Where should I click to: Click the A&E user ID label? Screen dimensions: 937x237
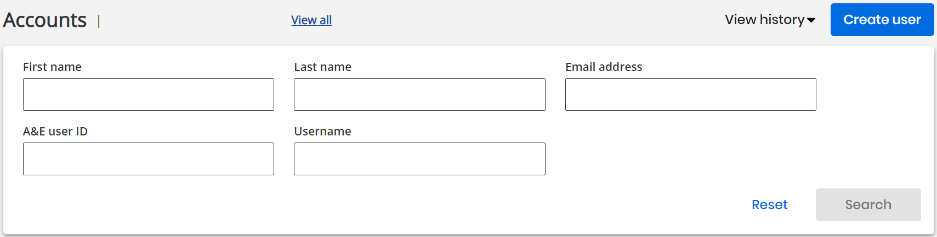55,131
